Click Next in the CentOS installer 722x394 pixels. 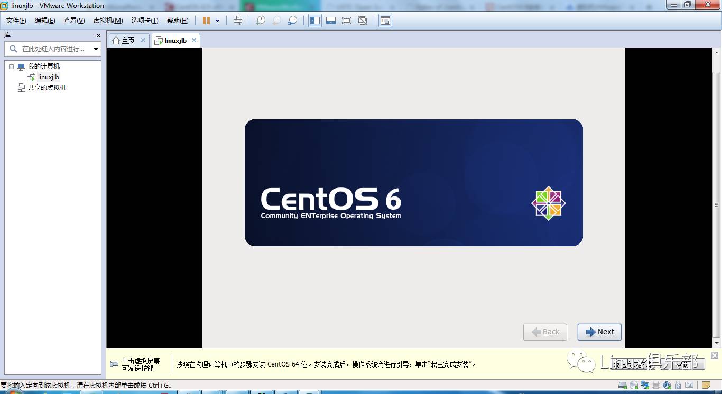tap(599, 332)
